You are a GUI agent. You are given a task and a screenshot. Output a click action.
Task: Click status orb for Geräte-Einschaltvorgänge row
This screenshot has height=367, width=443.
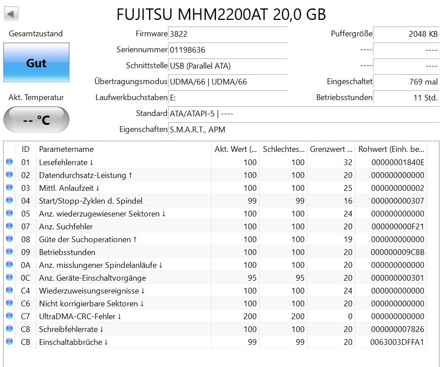tap(9, 277)
